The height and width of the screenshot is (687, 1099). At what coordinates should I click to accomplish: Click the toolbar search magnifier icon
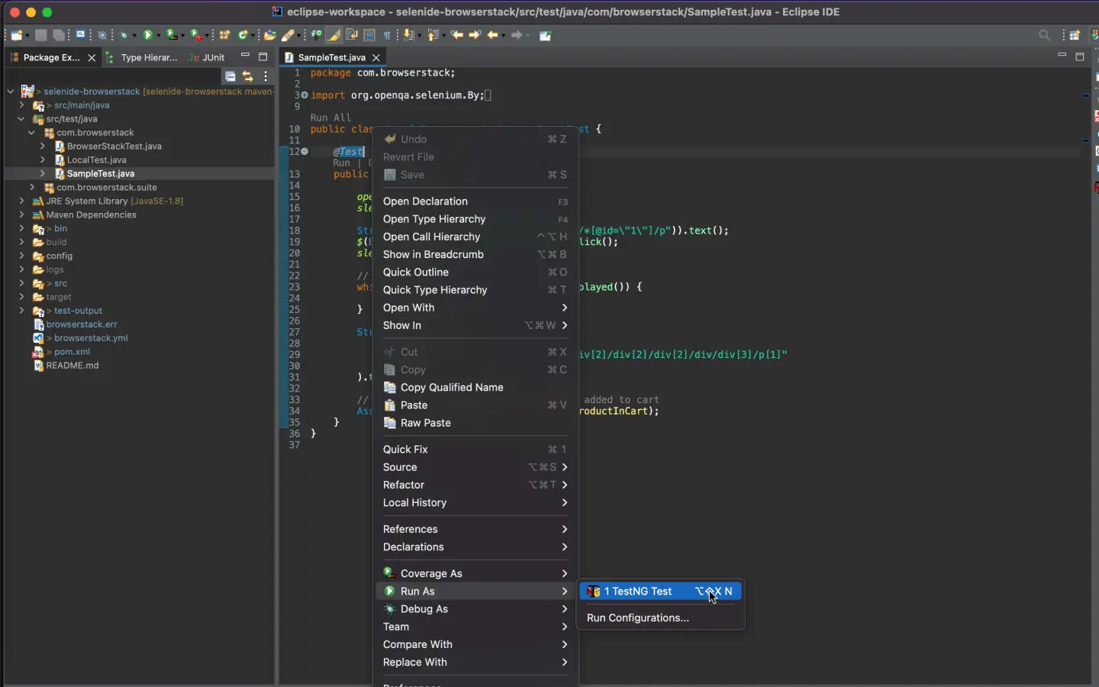(1044, 35)
